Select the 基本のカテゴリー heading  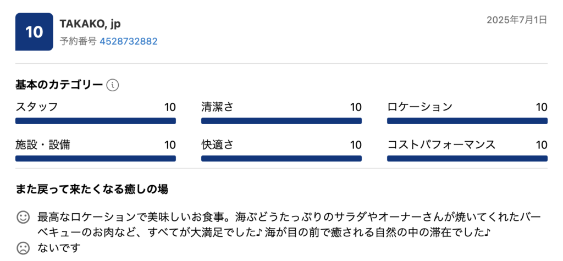(x=59, y=85)
